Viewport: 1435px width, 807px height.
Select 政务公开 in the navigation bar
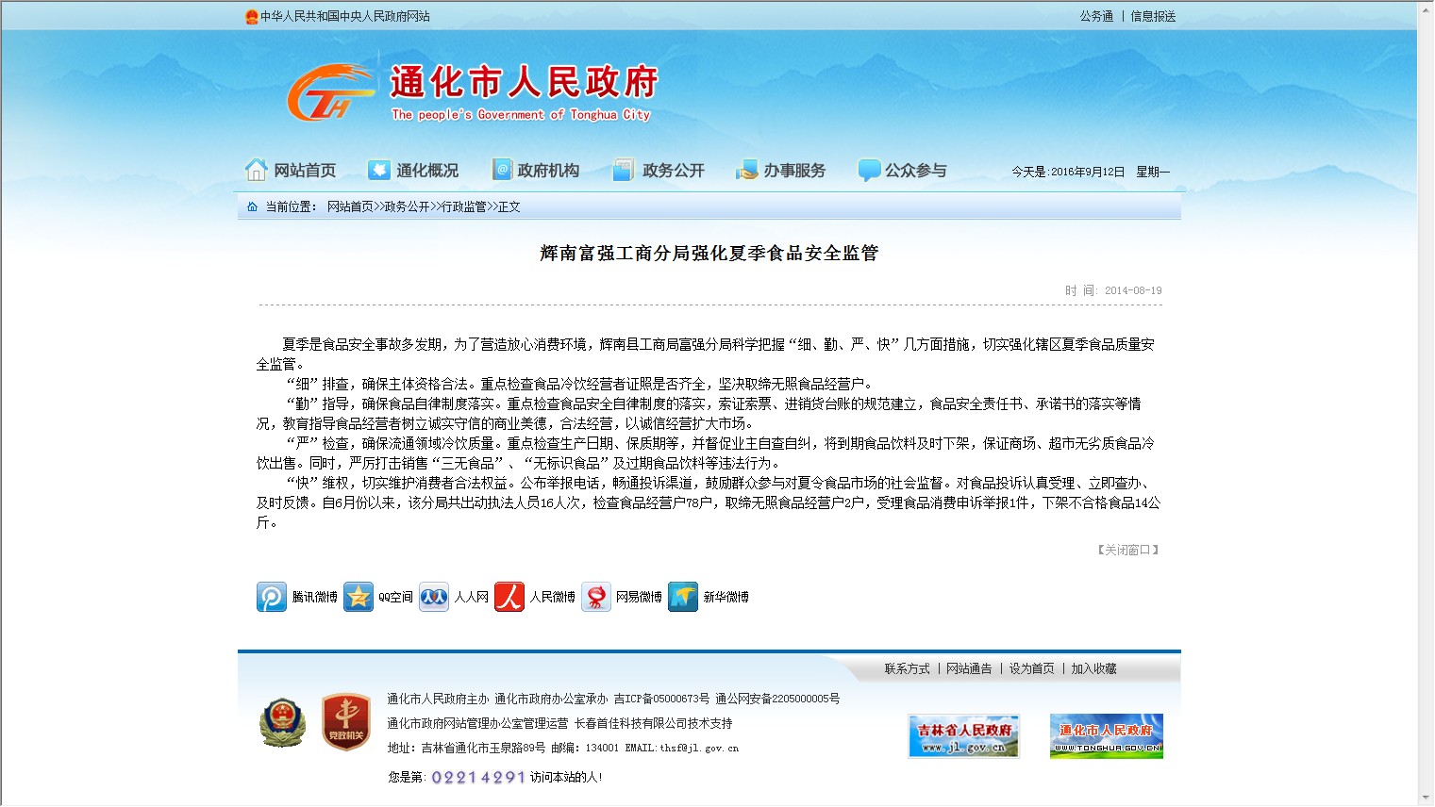point(659,171)
